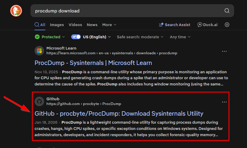Open ProcDump - Sysinternals Microsoft Learn link
247x148 pixels.
point(93,63)
